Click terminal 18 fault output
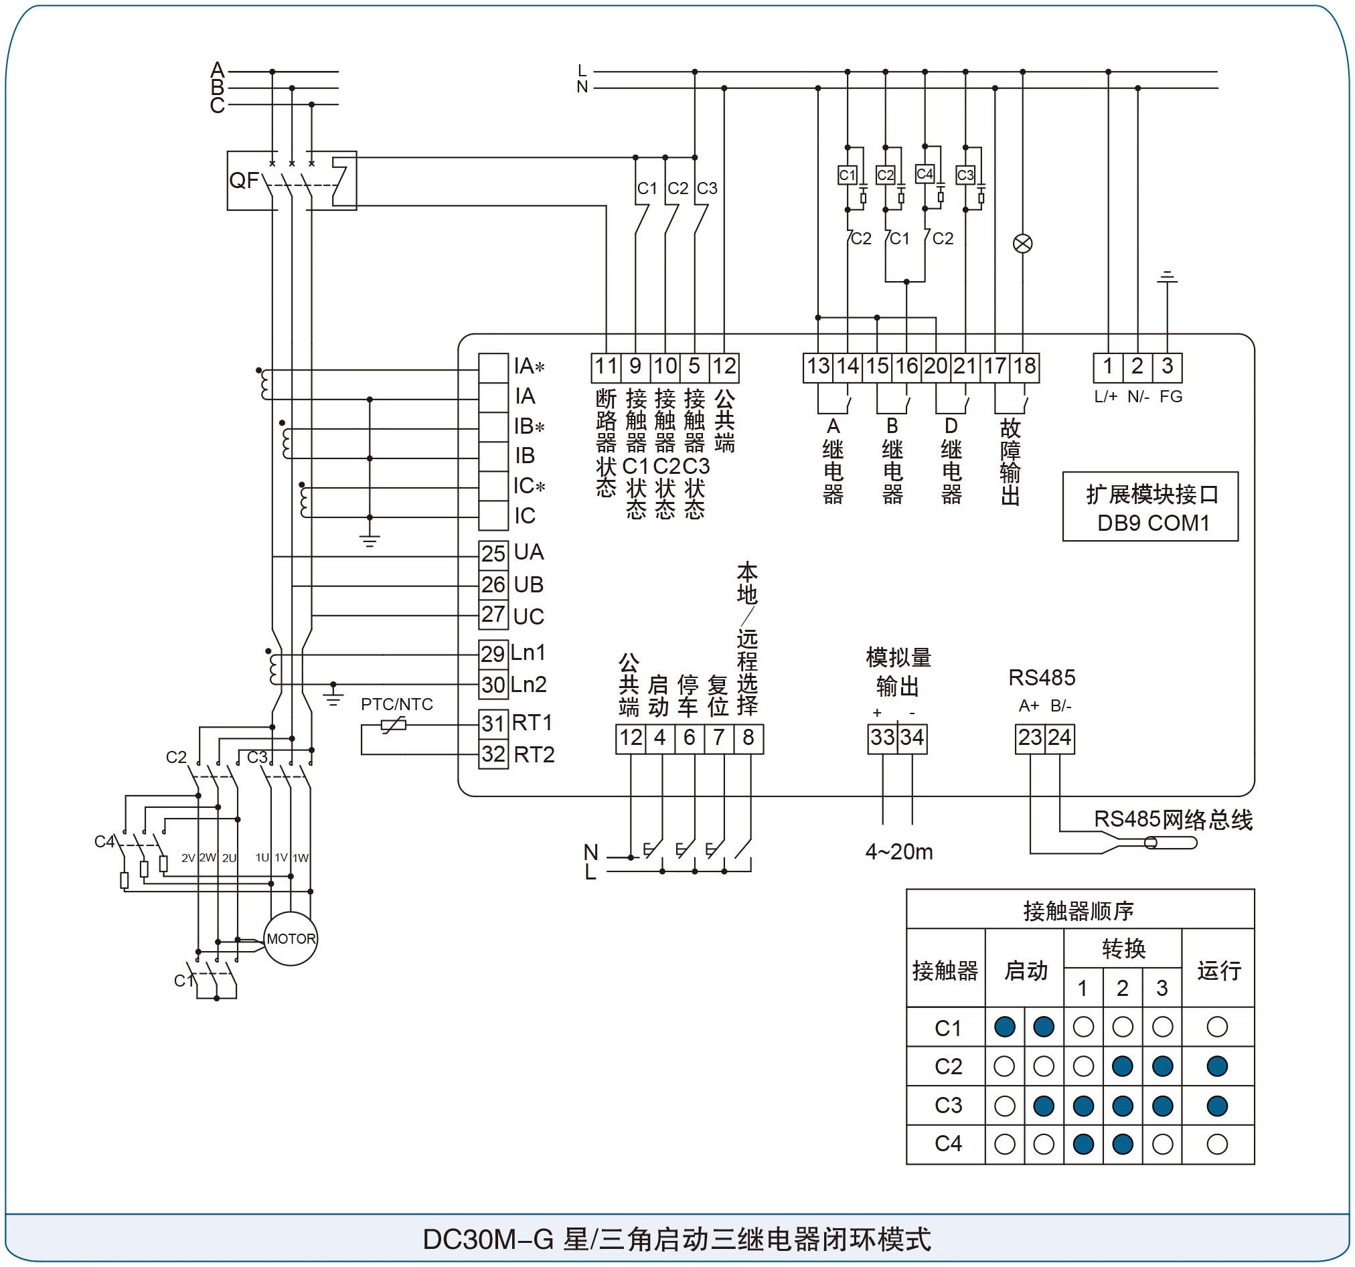Screen dimensions: 1355x1267 (x=1024, y=367)
